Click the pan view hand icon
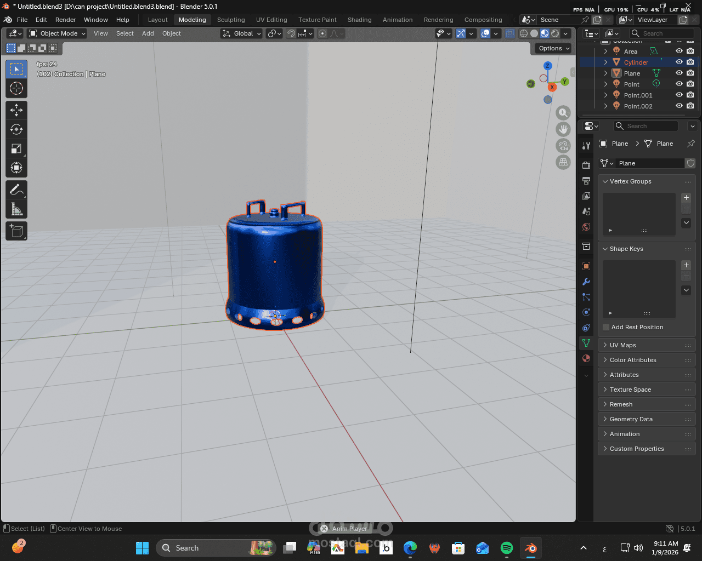 563,129
